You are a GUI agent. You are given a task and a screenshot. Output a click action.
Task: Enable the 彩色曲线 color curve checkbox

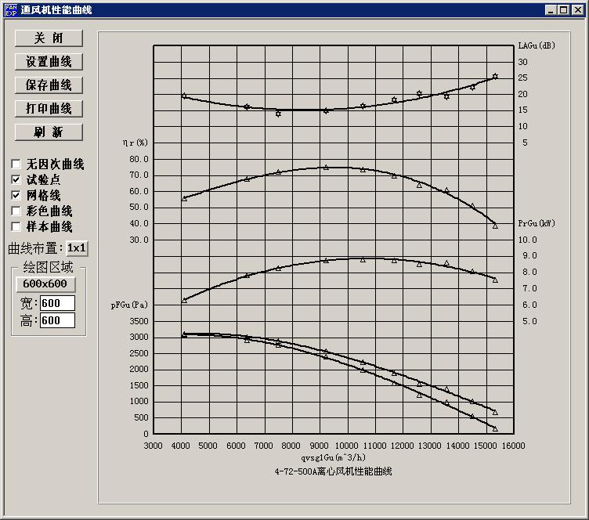(x=16, y=211)
